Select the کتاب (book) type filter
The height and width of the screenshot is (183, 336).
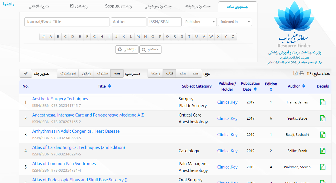pos(170,74)
